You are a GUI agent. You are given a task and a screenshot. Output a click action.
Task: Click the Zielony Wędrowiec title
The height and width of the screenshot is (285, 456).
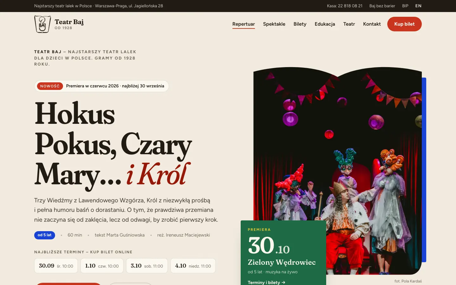(282, 262)
